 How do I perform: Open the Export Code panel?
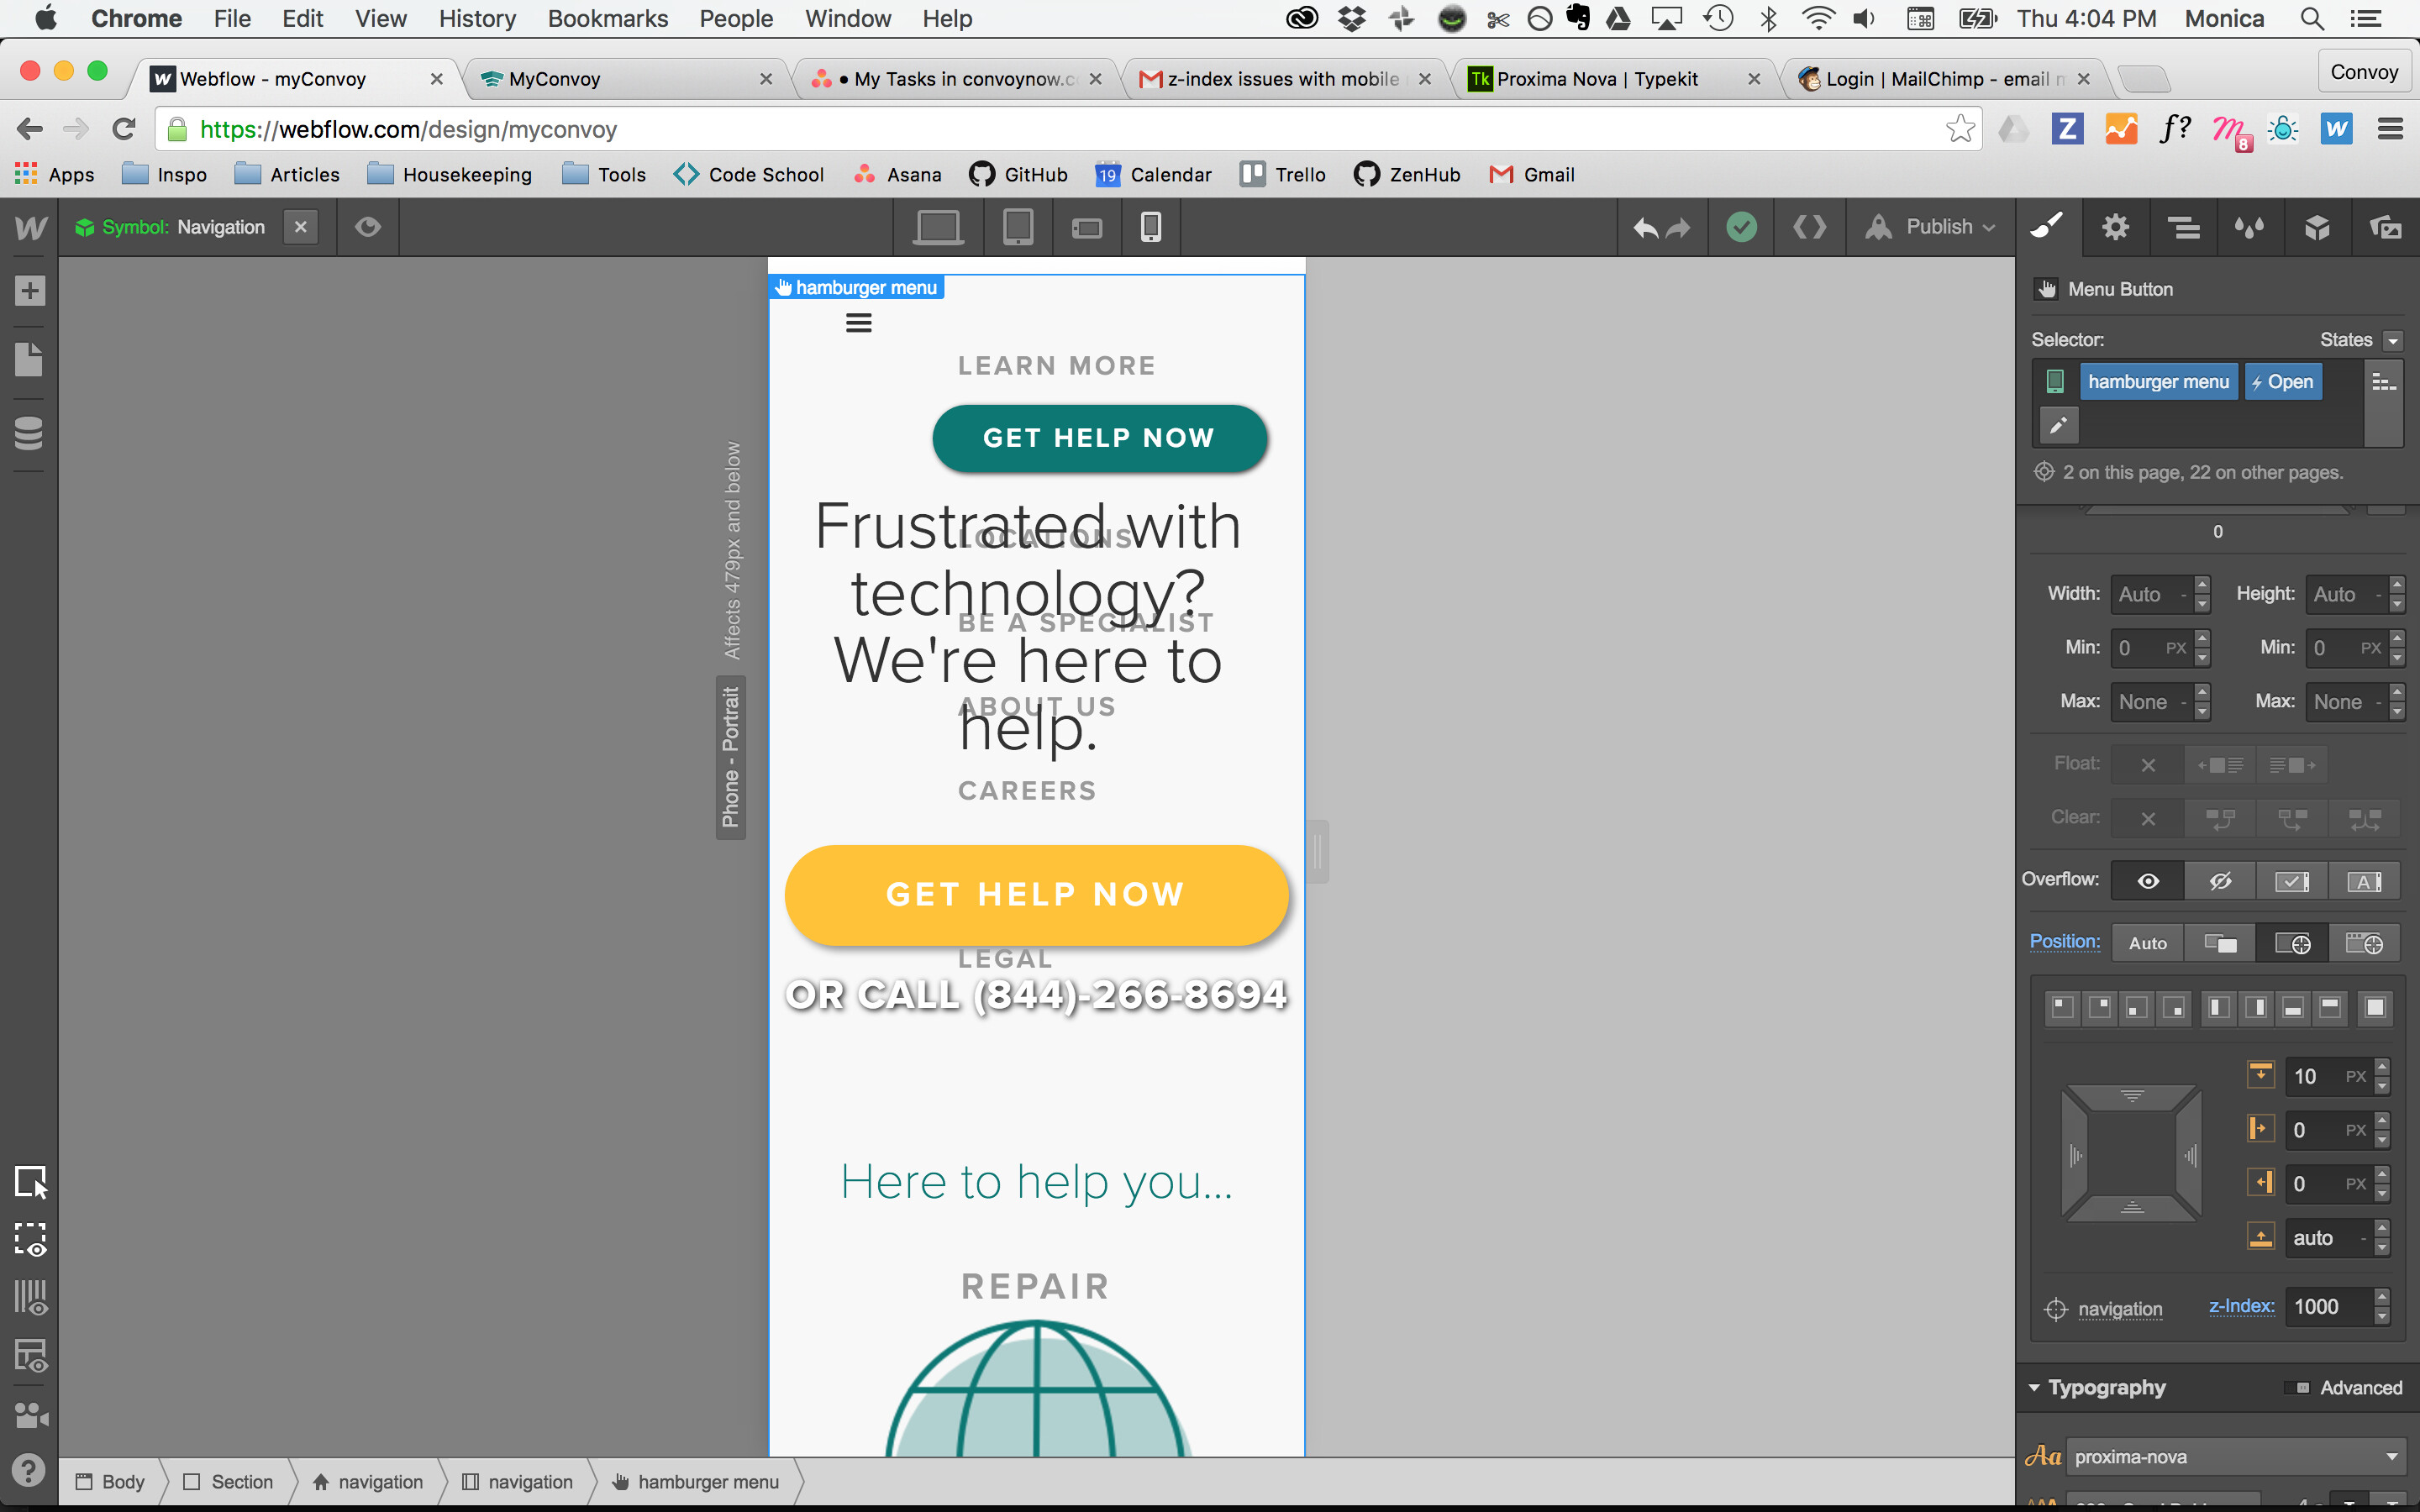pyautogui.click(x=1809, y=227)
